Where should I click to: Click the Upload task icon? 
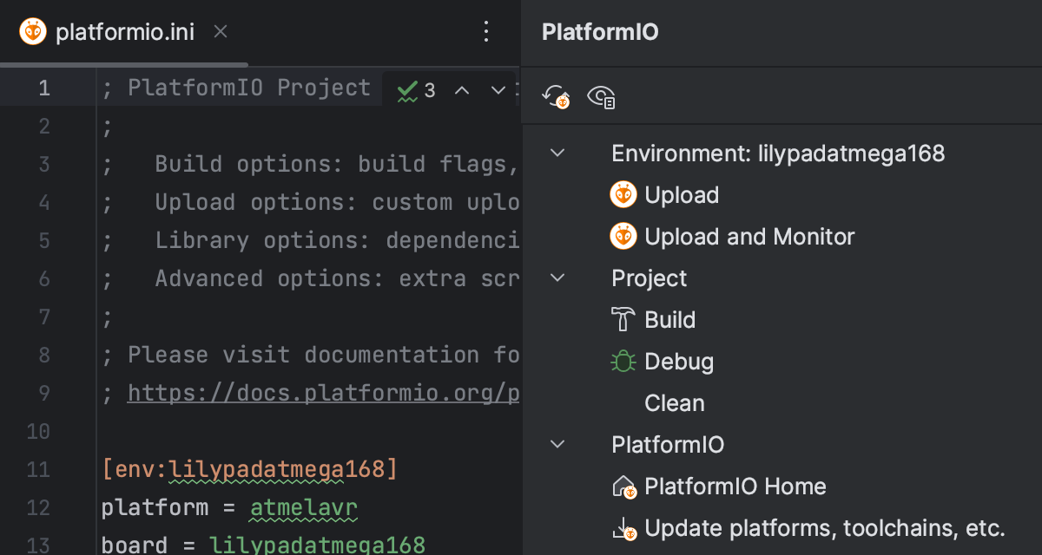coord(623,195)
